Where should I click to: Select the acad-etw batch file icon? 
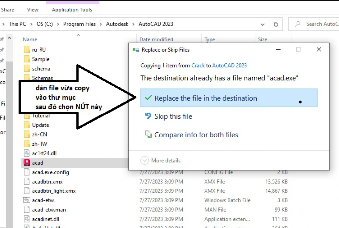[x=27, y=200]
